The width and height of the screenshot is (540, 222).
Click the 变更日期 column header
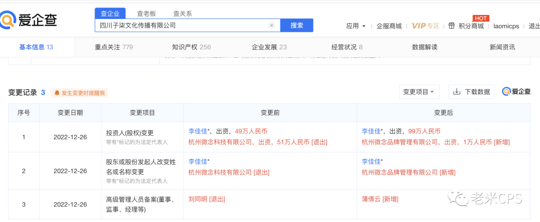[x=70, y=113]
